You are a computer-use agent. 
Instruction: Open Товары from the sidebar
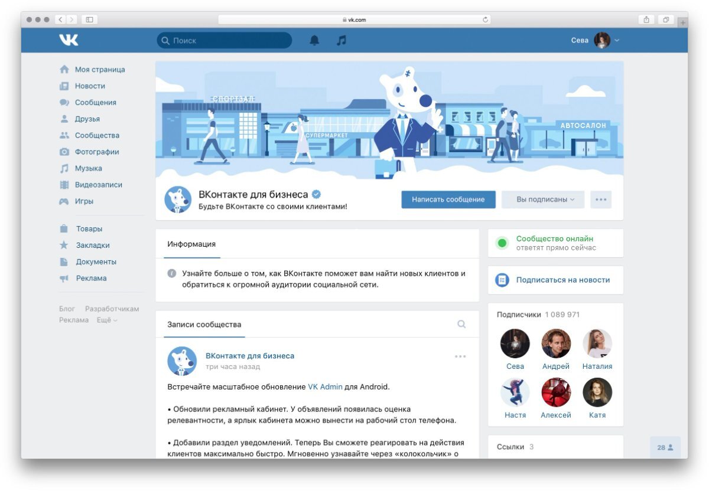pos(88,228)
